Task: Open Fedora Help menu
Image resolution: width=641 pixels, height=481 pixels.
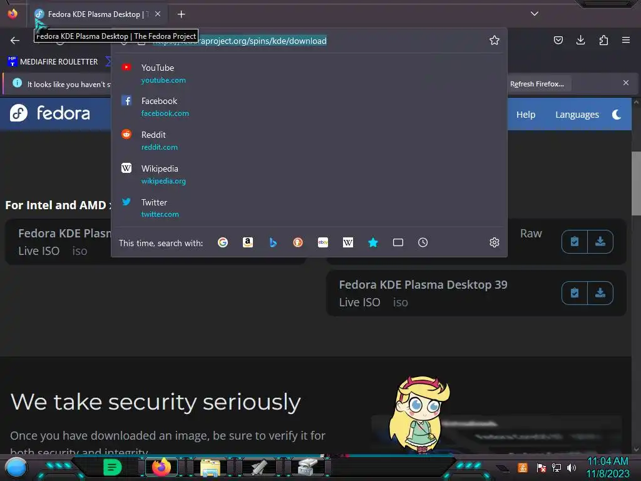Action: coord(526,115)
